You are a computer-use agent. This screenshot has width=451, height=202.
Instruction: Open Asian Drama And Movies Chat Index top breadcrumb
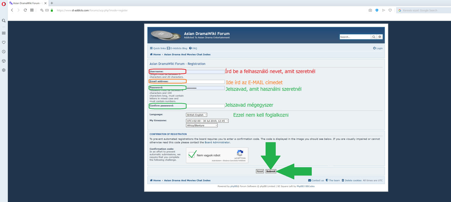point(187,54)
